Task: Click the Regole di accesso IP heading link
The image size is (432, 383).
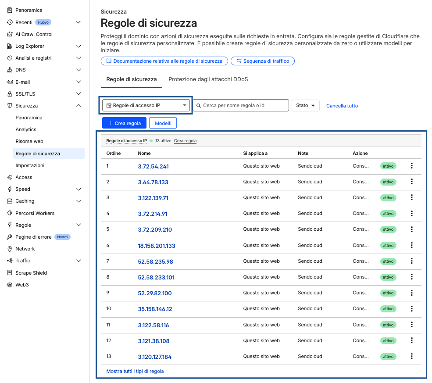Action: [126, 141]
